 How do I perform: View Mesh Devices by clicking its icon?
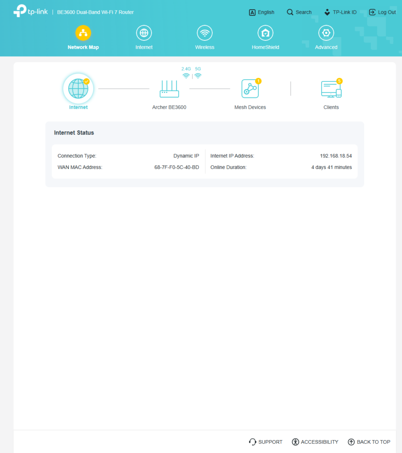click(250, 88)
